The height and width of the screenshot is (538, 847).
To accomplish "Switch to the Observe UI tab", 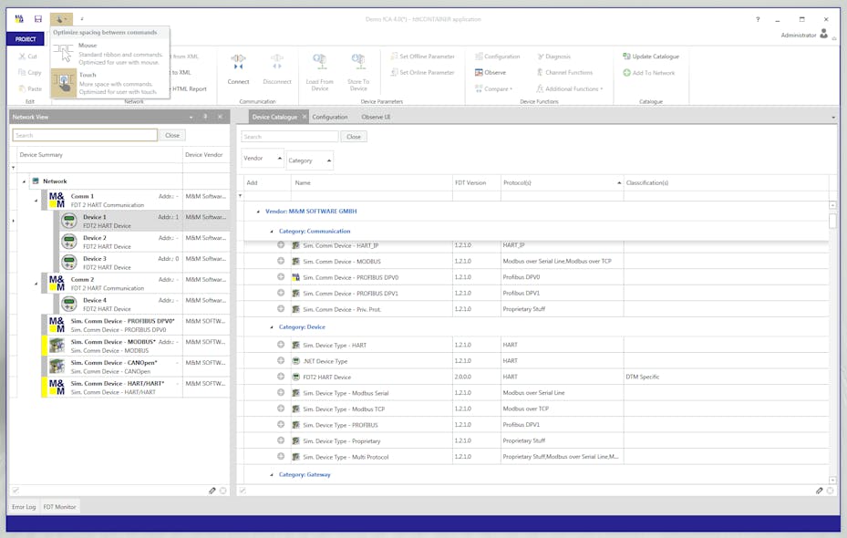I will coord(376,117).
